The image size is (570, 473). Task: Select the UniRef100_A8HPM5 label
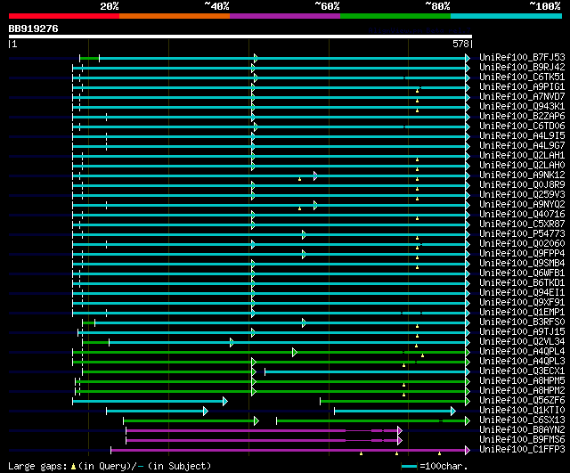pos(522,381)
